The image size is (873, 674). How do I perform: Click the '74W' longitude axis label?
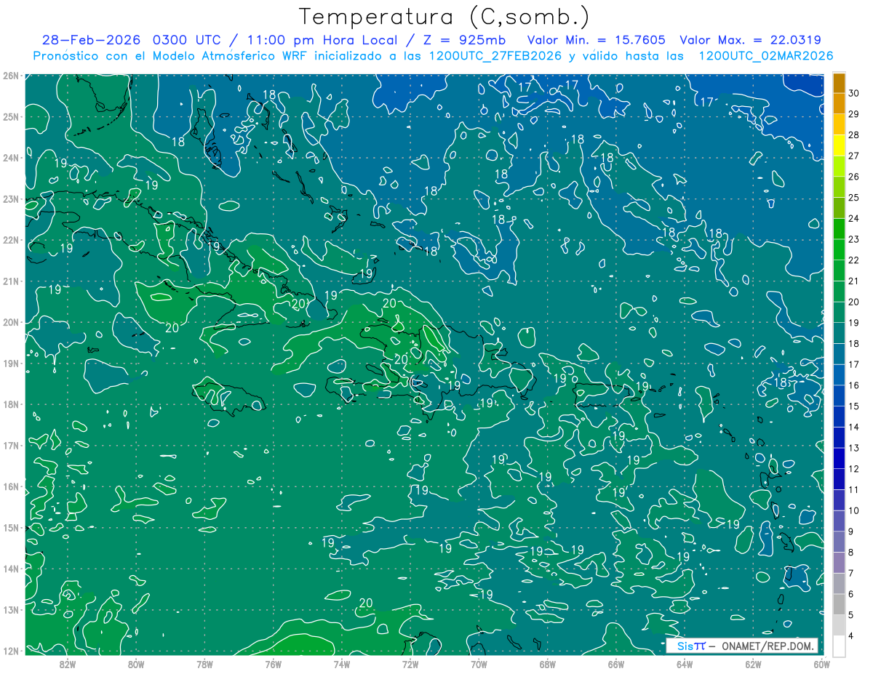tap(341, 663)
